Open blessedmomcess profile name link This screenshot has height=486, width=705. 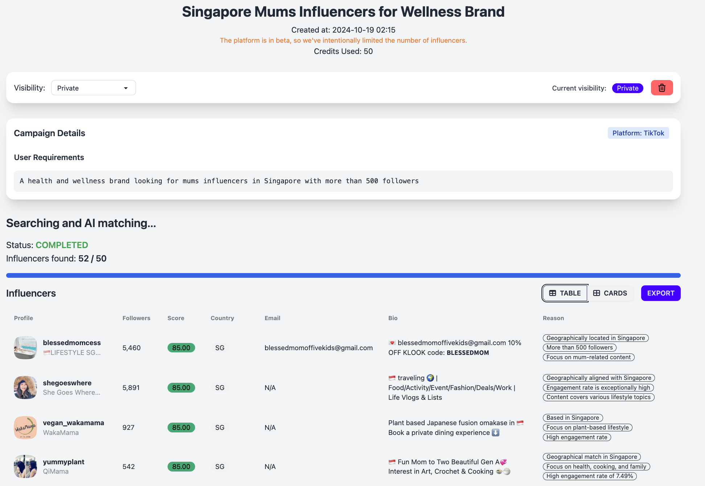tap(72, 343)
